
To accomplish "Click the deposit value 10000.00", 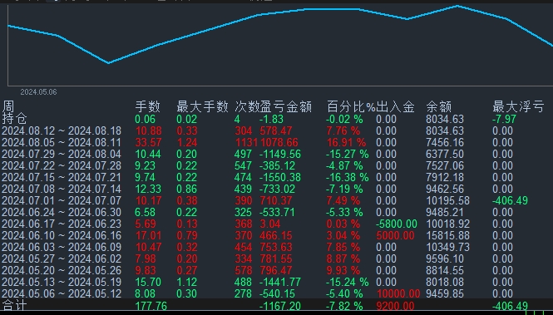I will pyautogui.click(x=398, y=294).
